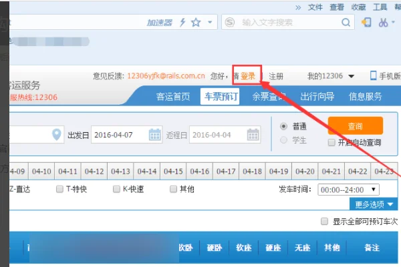Select the 04-15 date tab
The image size is (401, 267).
(173, 172)
